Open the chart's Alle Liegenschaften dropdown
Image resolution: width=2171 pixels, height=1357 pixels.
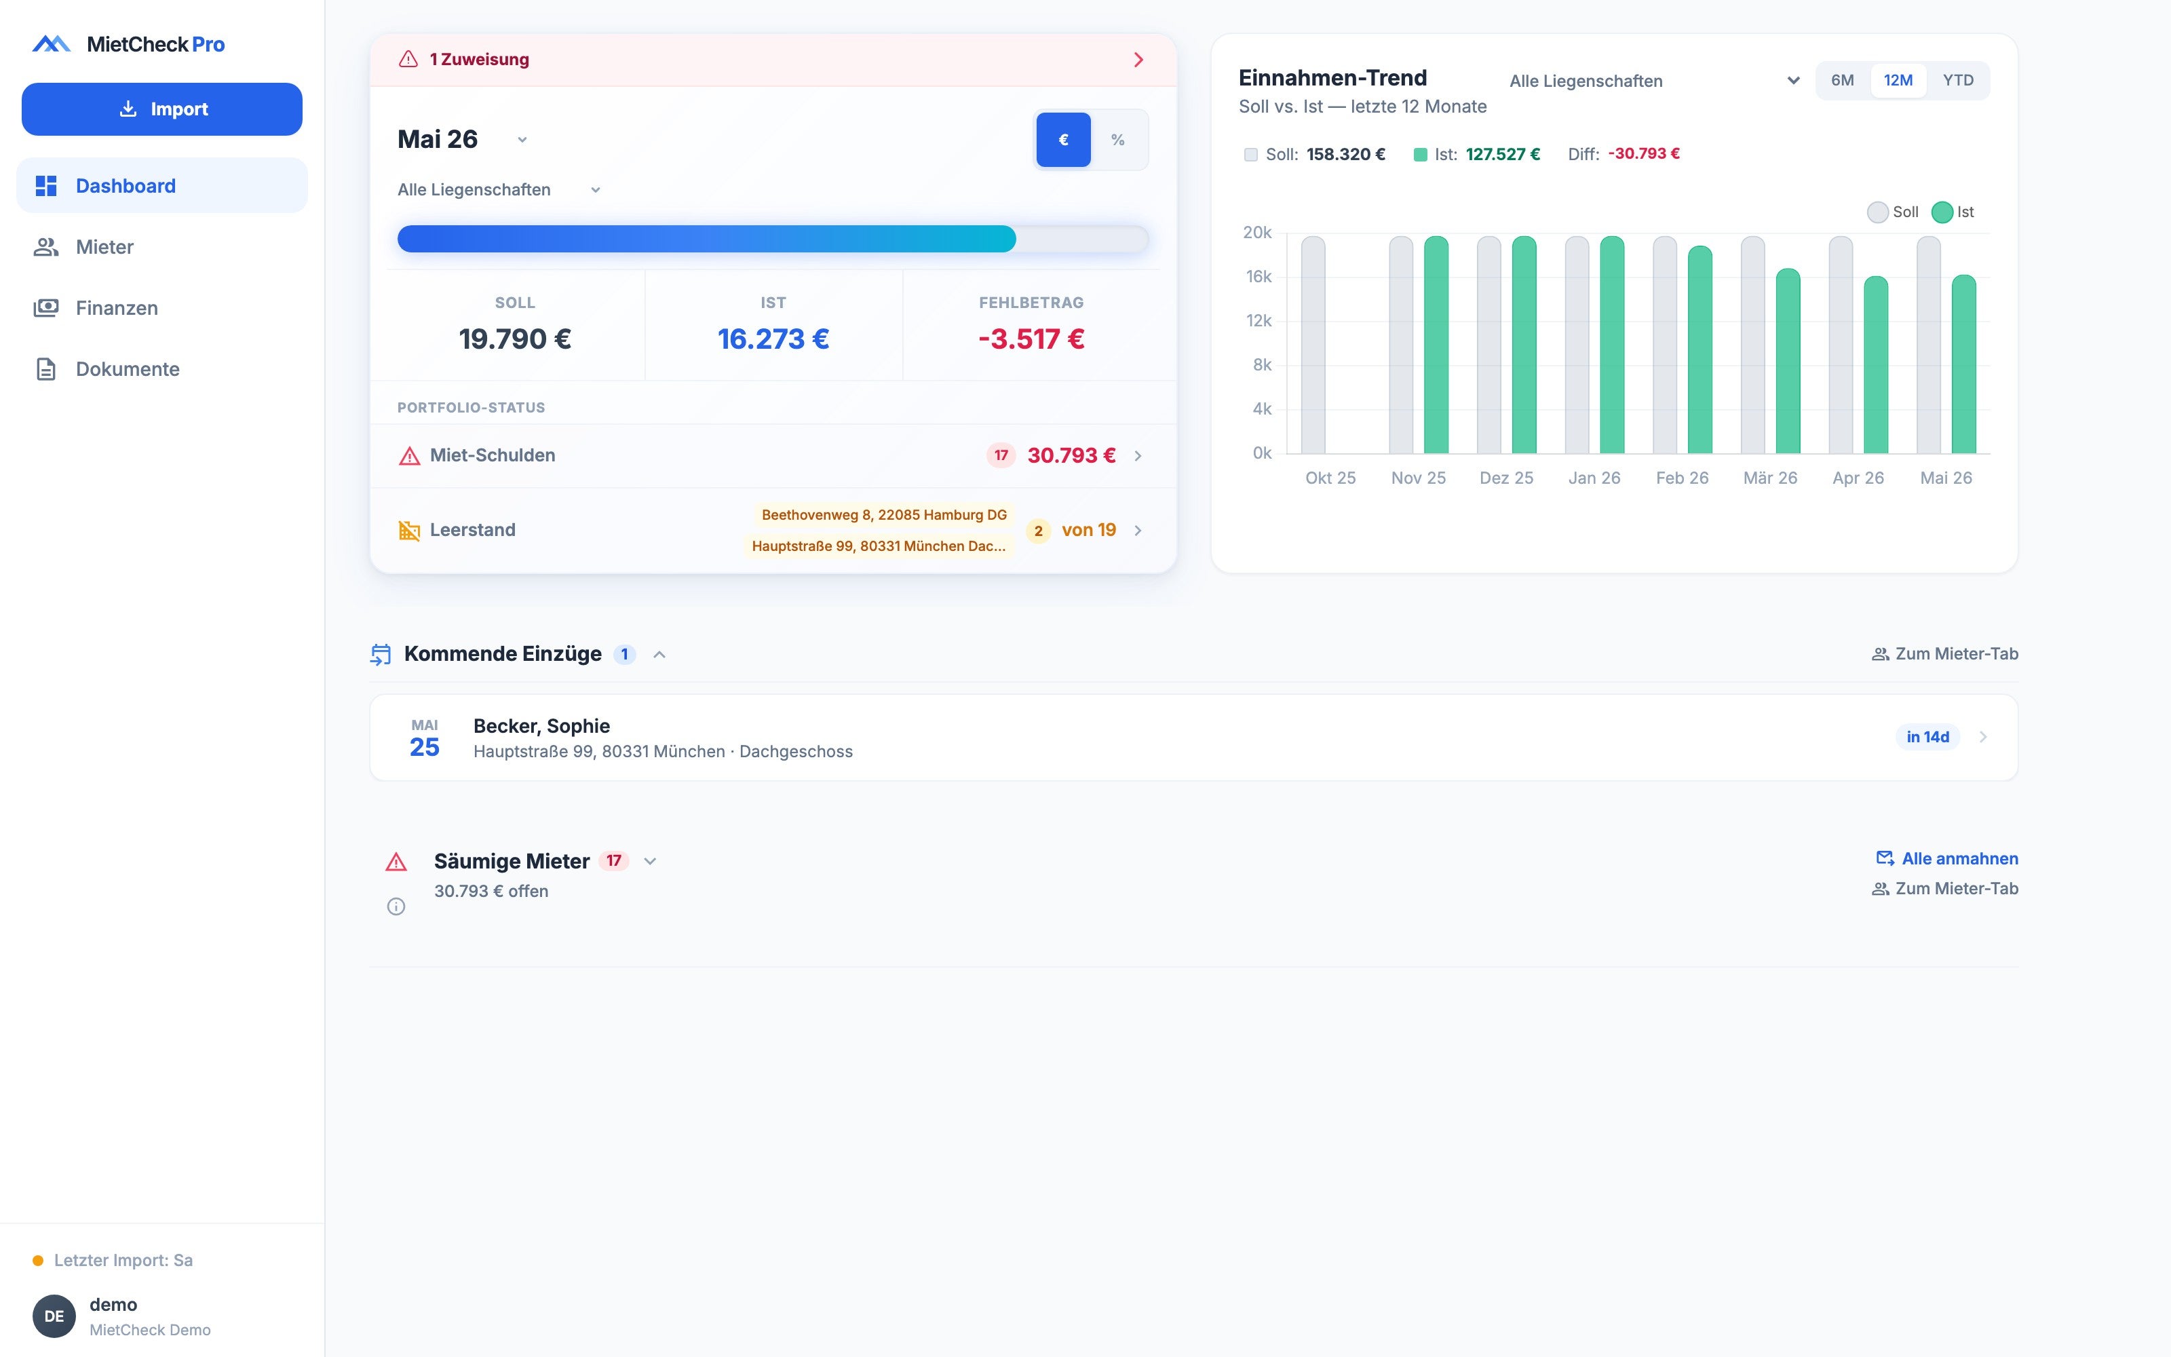(x=1654, y=81)
